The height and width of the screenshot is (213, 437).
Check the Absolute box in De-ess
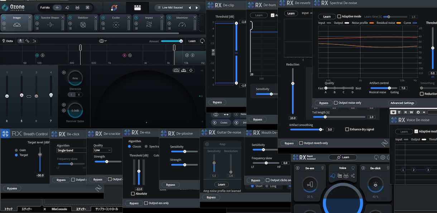click(x=133, y=194)
